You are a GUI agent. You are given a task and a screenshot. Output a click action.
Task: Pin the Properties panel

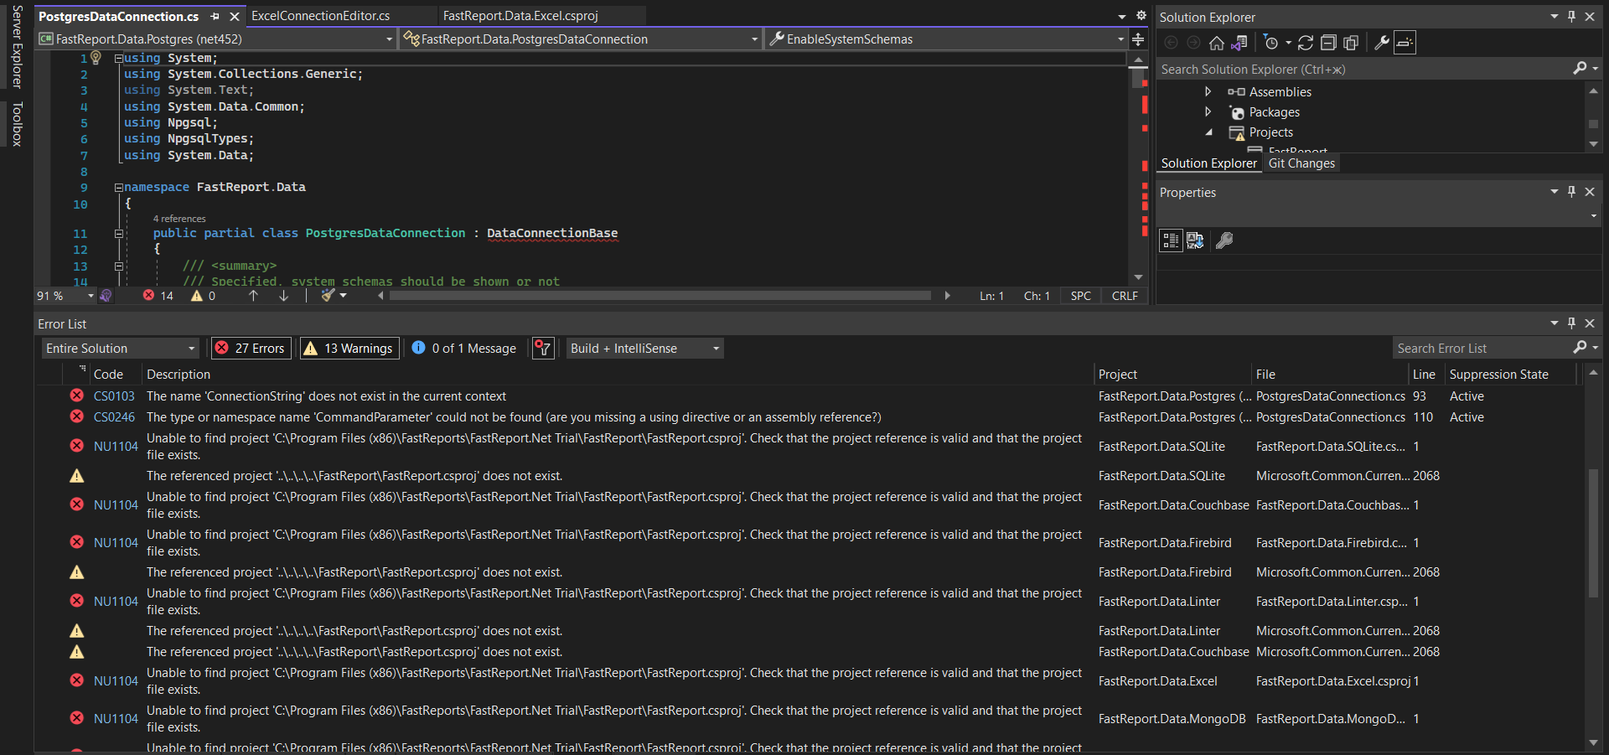pyautogui.click(x=1571, y=192)
